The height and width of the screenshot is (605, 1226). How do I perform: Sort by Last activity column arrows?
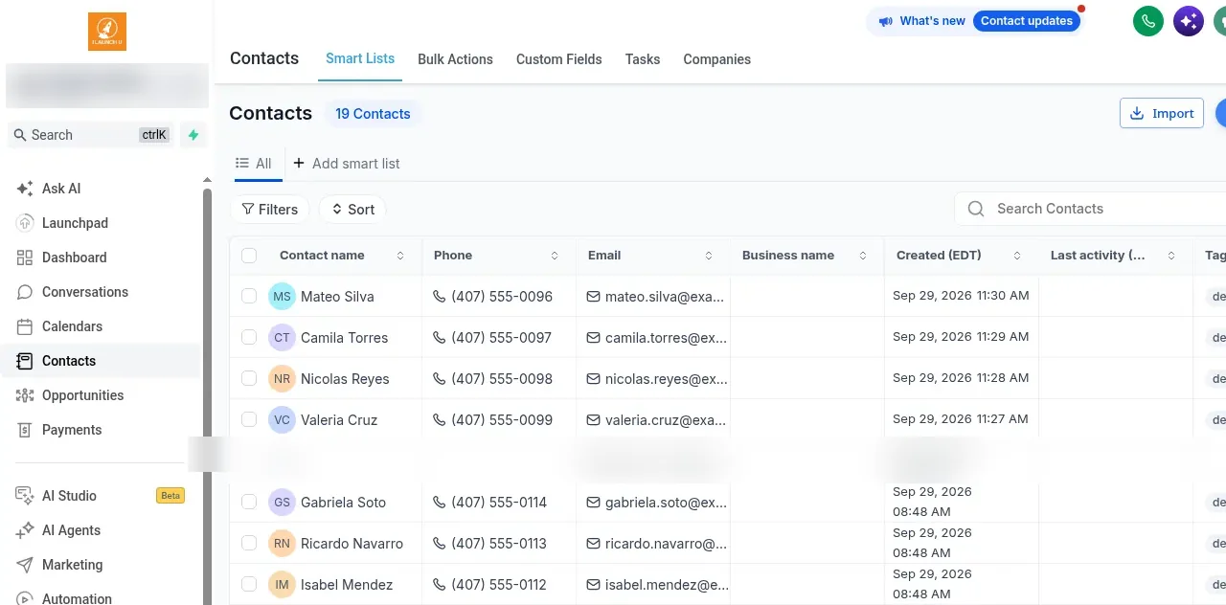point(1171,256)
